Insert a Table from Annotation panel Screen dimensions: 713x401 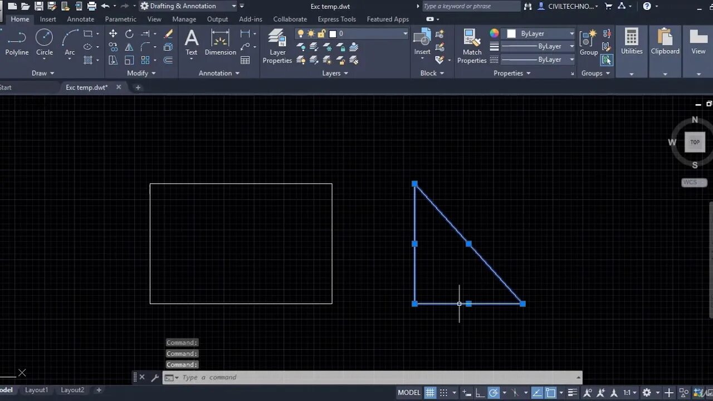pos(245,60)
